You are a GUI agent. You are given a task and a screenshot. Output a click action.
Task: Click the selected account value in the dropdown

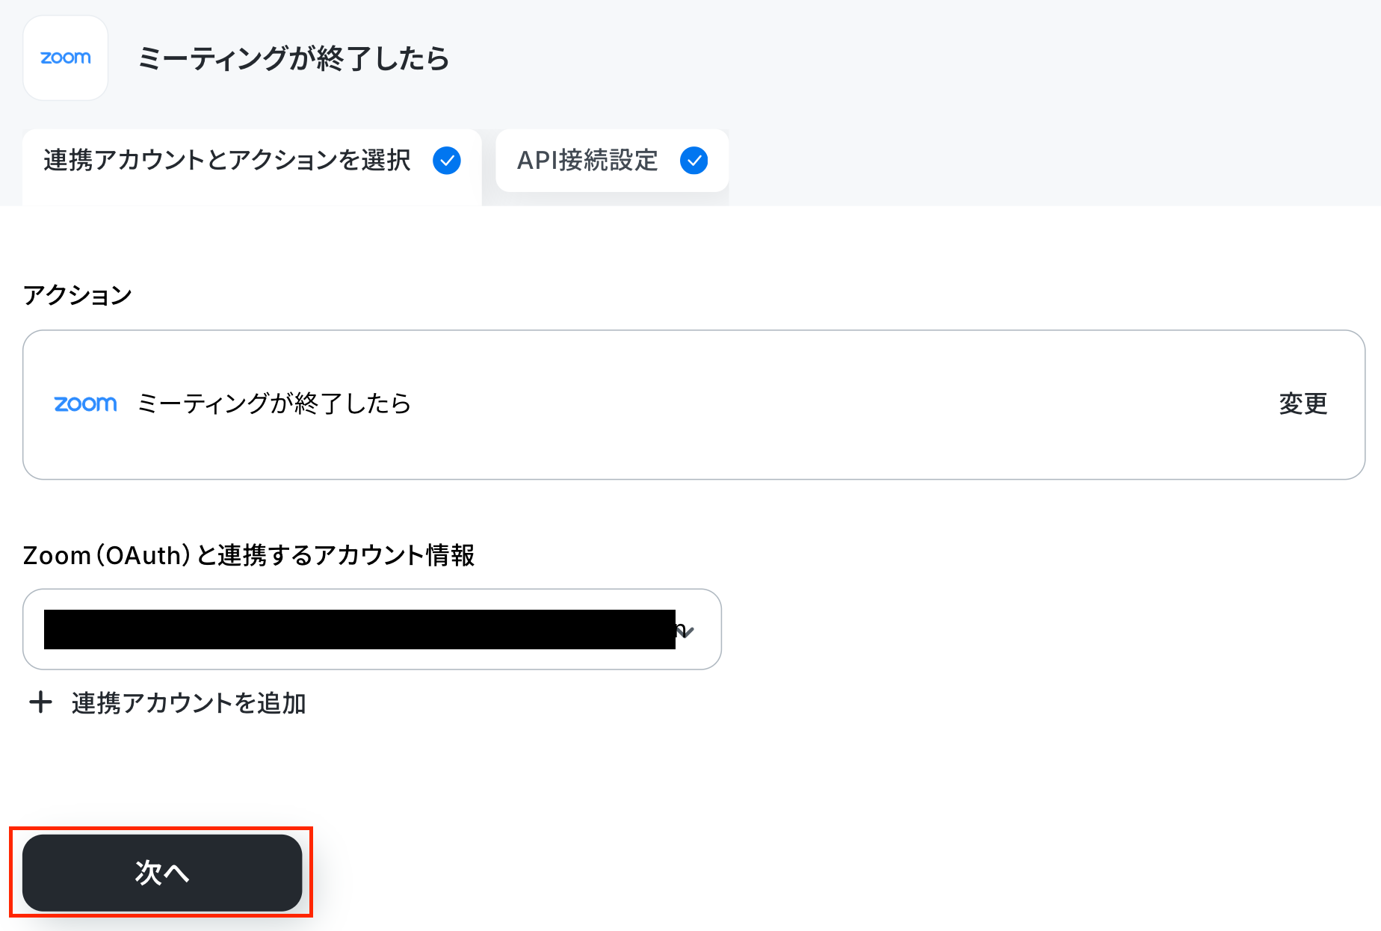click(359, 629)
